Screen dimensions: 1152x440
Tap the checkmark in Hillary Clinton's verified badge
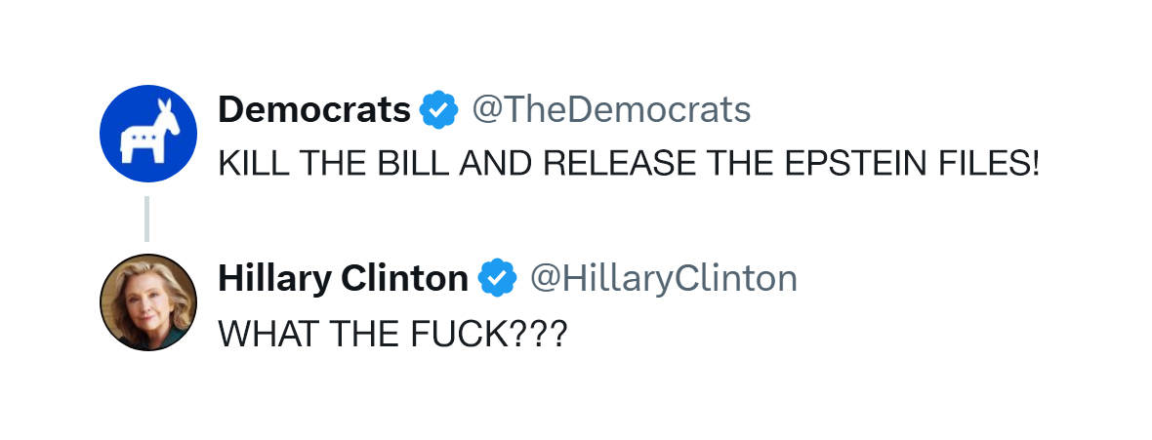[x=498, y=279]
